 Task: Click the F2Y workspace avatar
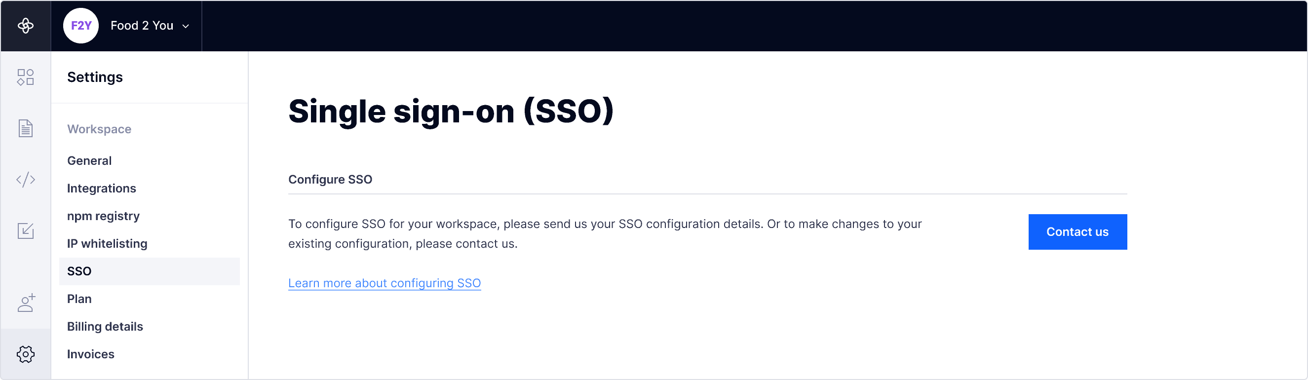click(81, 25)
